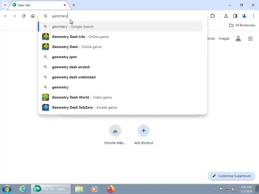Click the Search Labs flask on page

pyautogui.click(x=238, y=39)
